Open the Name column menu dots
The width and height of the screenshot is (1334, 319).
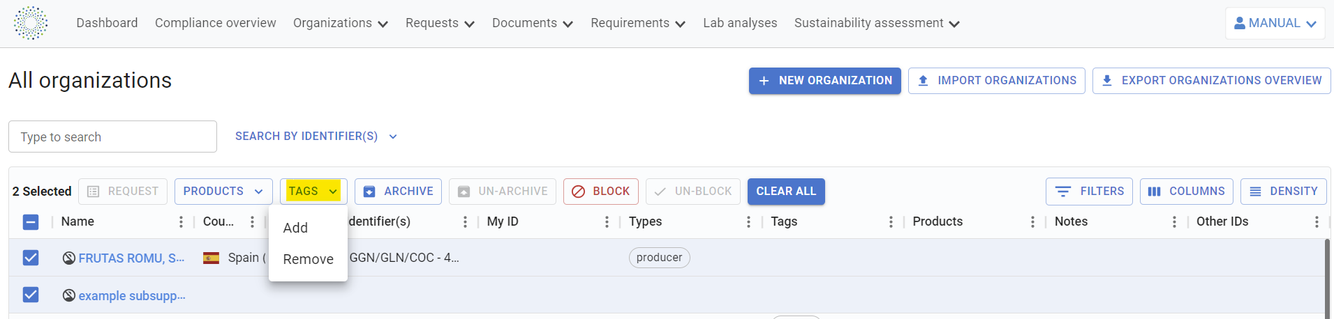pyautogui.click(x=181, y=221)
